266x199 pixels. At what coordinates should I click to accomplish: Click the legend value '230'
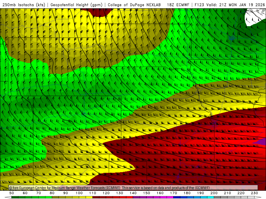click(254, 193)
